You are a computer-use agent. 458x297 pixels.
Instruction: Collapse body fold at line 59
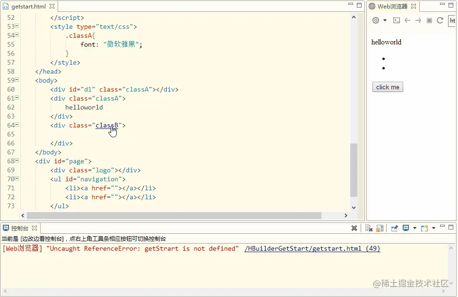(17, 80)
